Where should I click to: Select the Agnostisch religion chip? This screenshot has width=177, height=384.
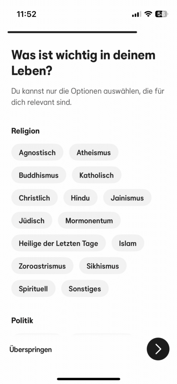[37, 152]
